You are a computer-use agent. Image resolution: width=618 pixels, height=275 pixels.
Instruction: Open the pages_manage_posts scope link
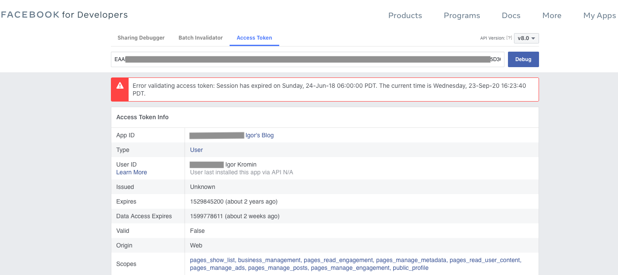[278, 268]
